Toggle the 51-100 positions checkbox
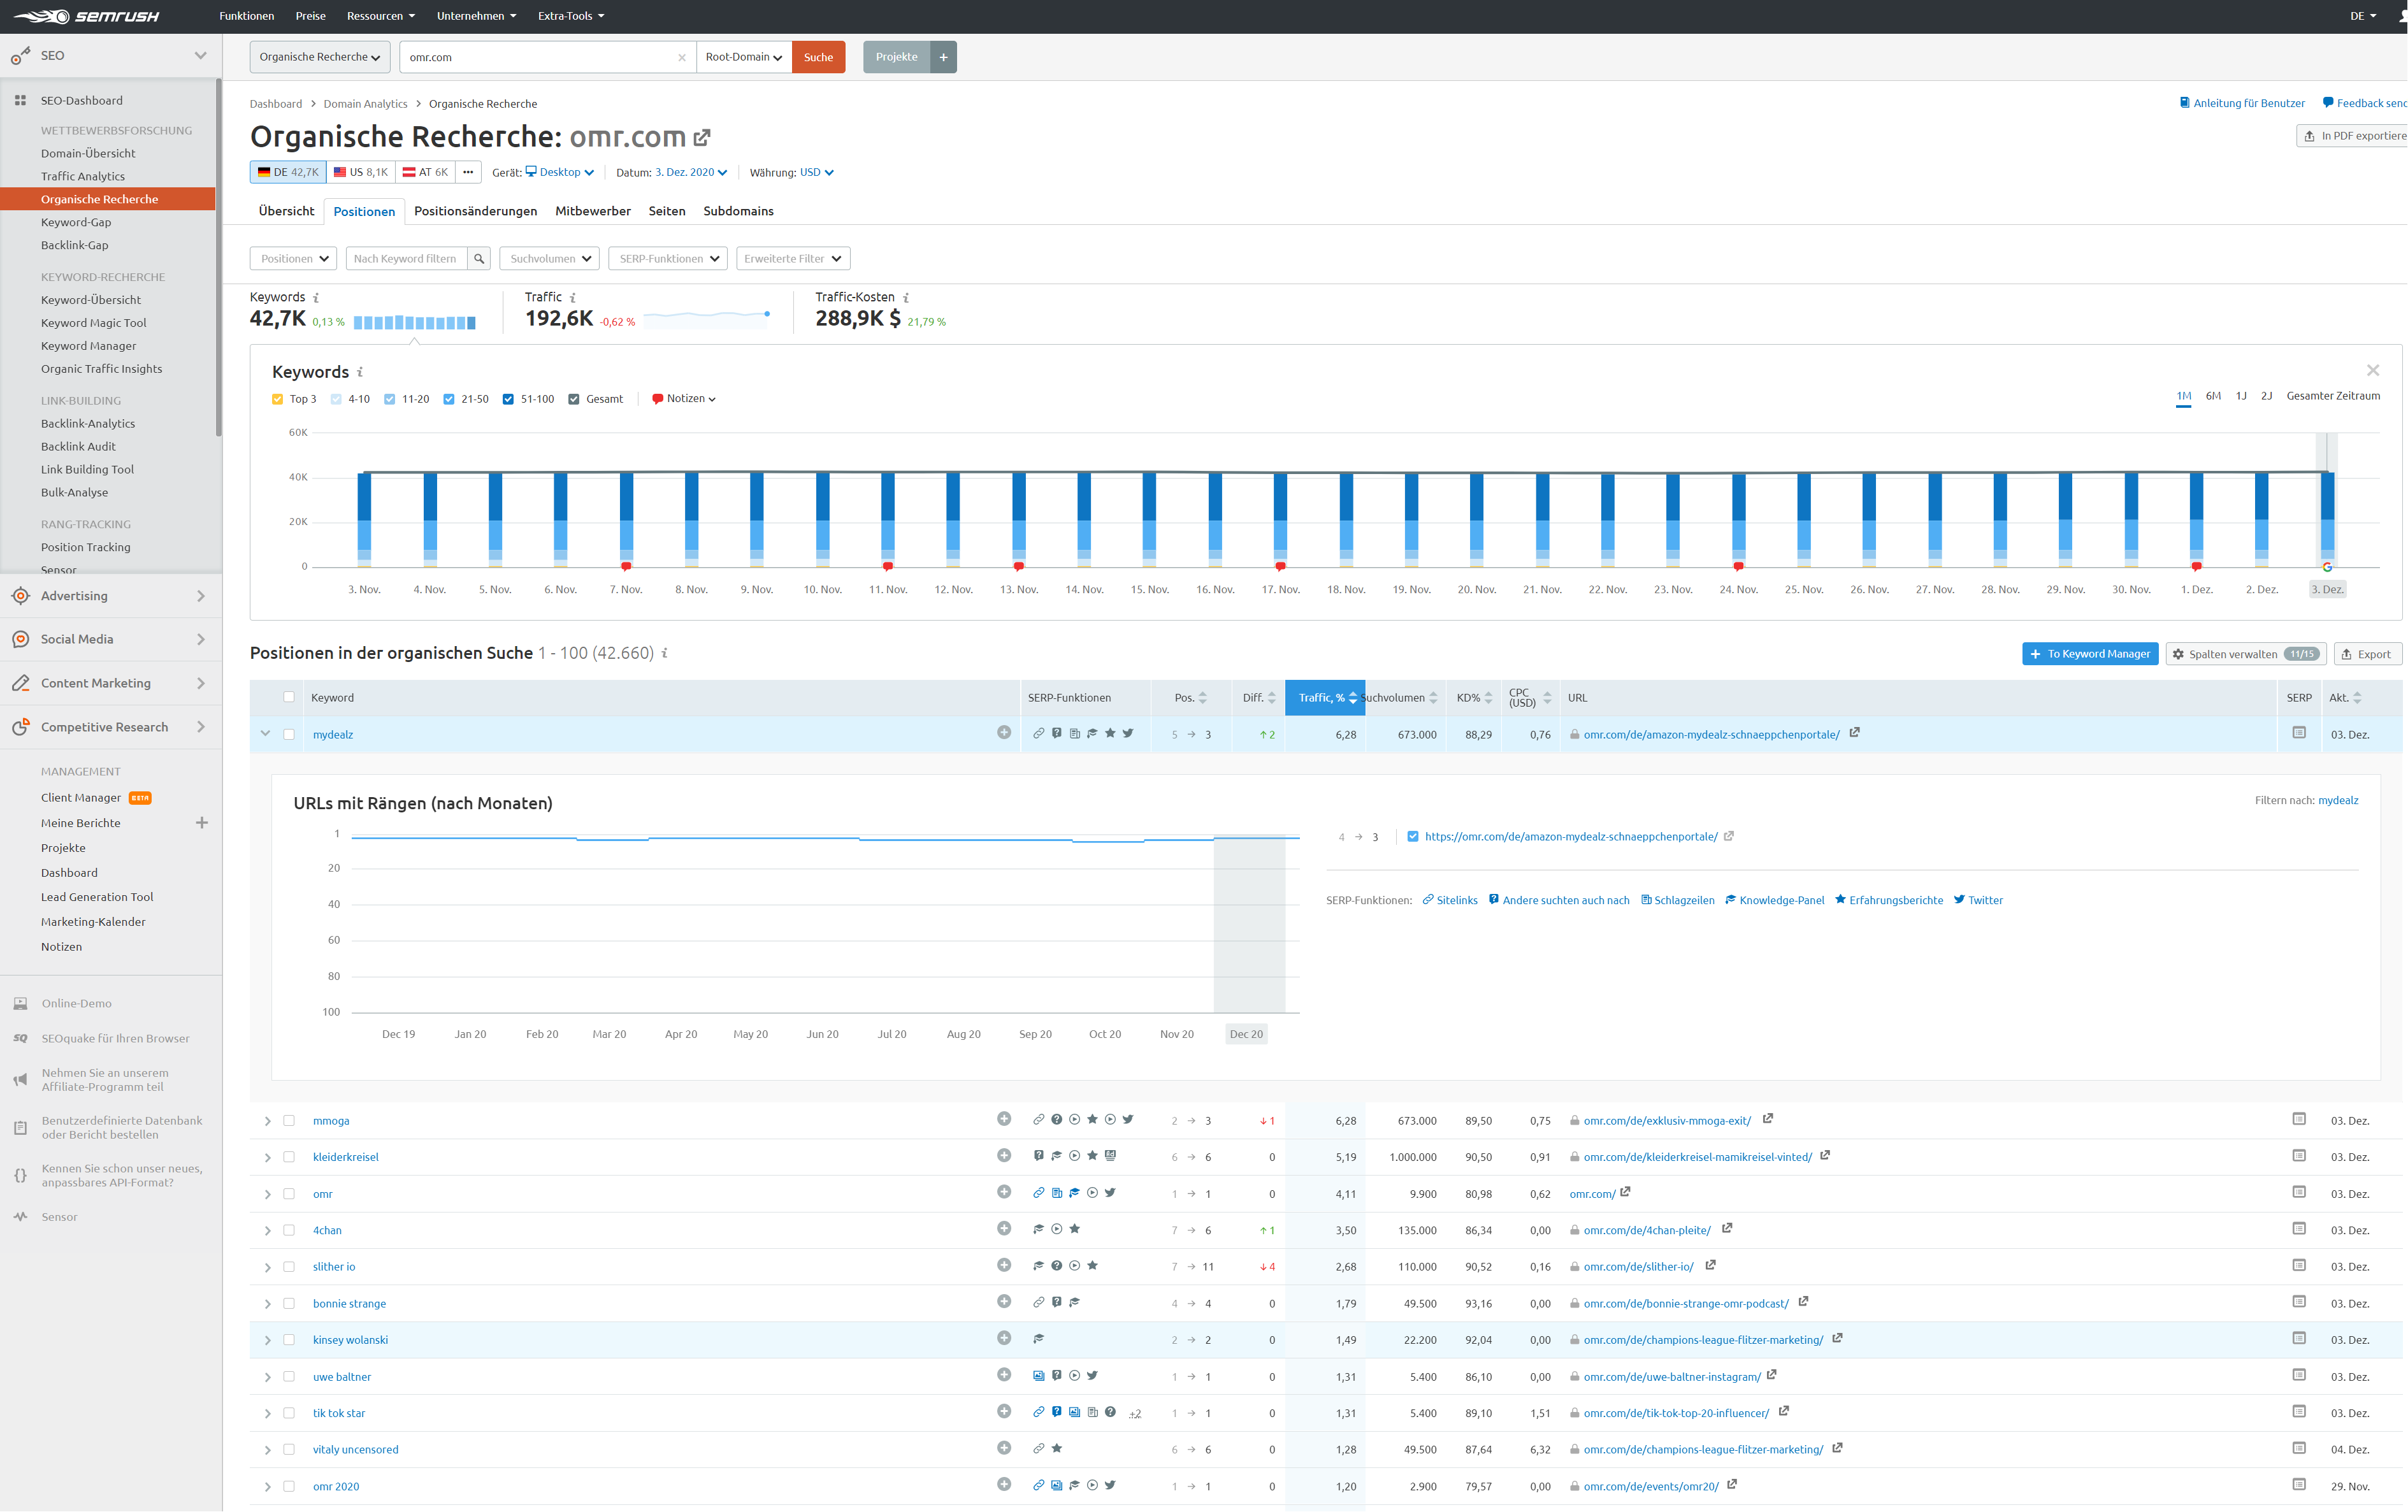The image size is (2408, 1512). click(508, 399)
